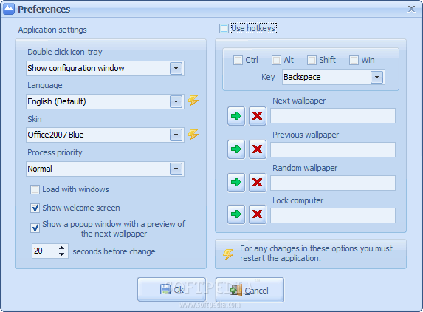Open the Key dropdown showing Backspace

coord(377,77)
